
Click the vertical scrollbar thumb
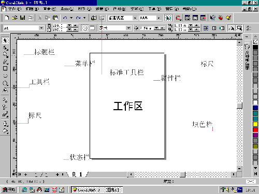[239, 106]
